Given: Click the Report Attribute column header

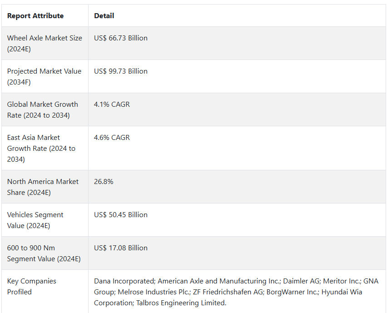Looking at the screenshot, I should [x=35, y=16].
